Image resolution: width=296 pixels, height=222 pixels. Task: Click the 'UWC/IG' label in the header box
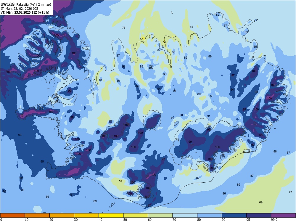[7, 4]
